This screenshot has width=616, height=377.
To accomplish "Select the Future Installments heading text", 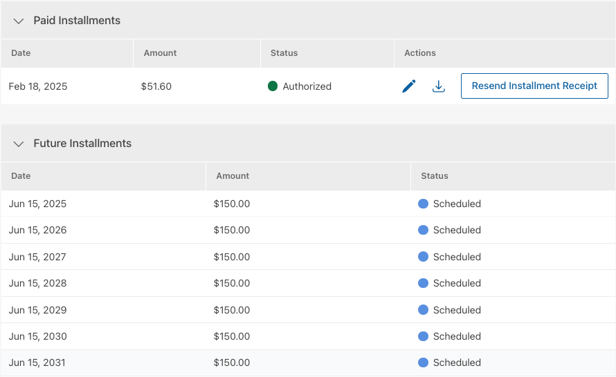I will click(x=82, y=144).
